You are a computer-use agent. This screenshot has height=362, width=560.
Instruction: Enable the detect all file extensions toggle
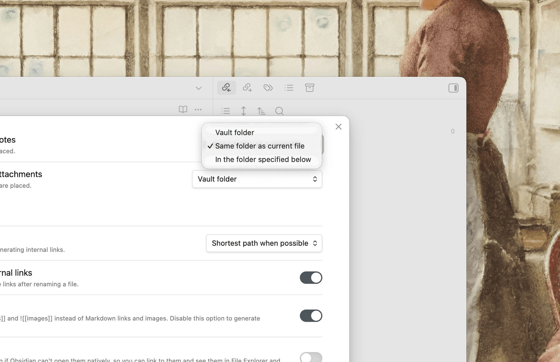tap(311, 357)
